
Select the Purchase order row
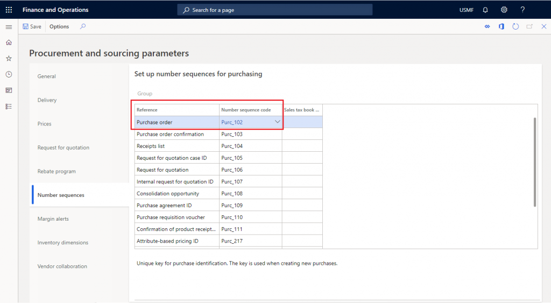click(x=228, y=122)
